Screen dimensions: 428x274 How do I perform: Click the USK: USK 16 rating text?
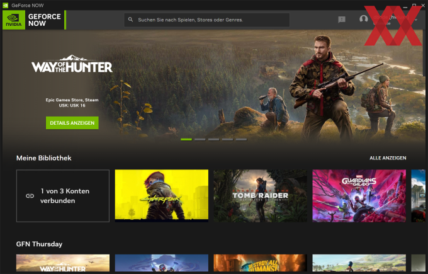(x=72, y=105)
